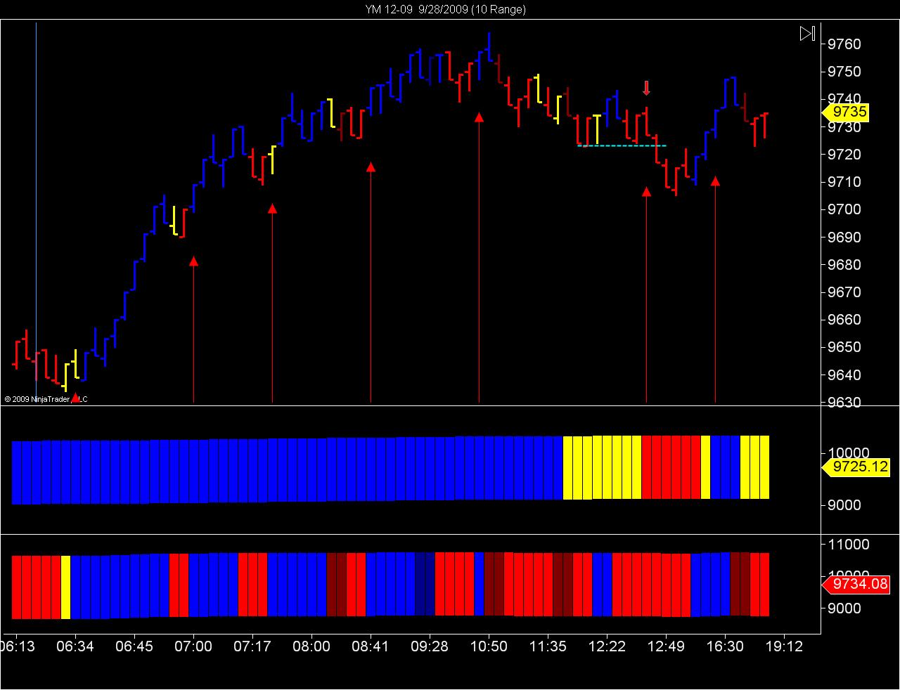Click the 9760 price axis label
Image resolution: width=900 pixels, height=690 pixels.
click(844, 44)
